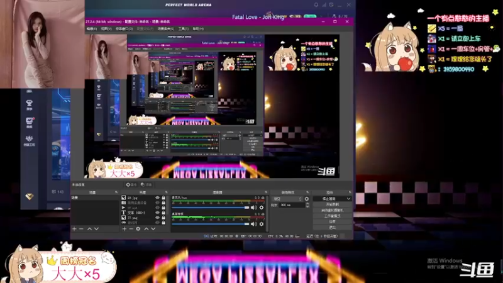This screenshot has height=283, width=503.
Task: Move the source up in the Sources panel
Action: tap(146, 229)
